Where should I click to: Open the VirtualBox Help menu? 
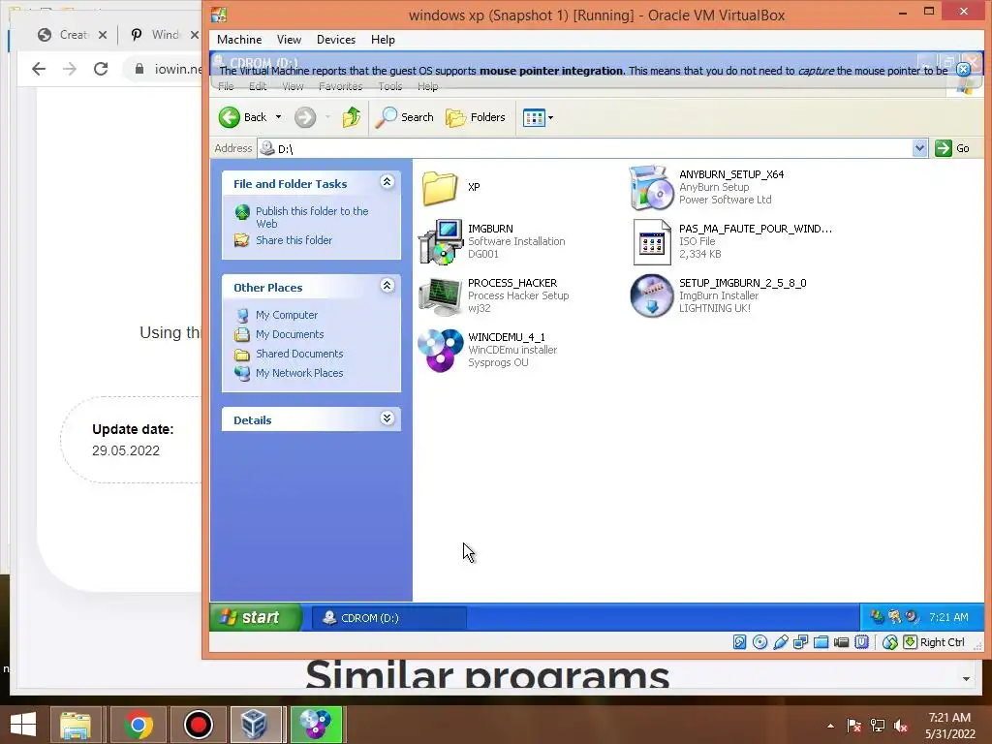click(x=383, y=39)
